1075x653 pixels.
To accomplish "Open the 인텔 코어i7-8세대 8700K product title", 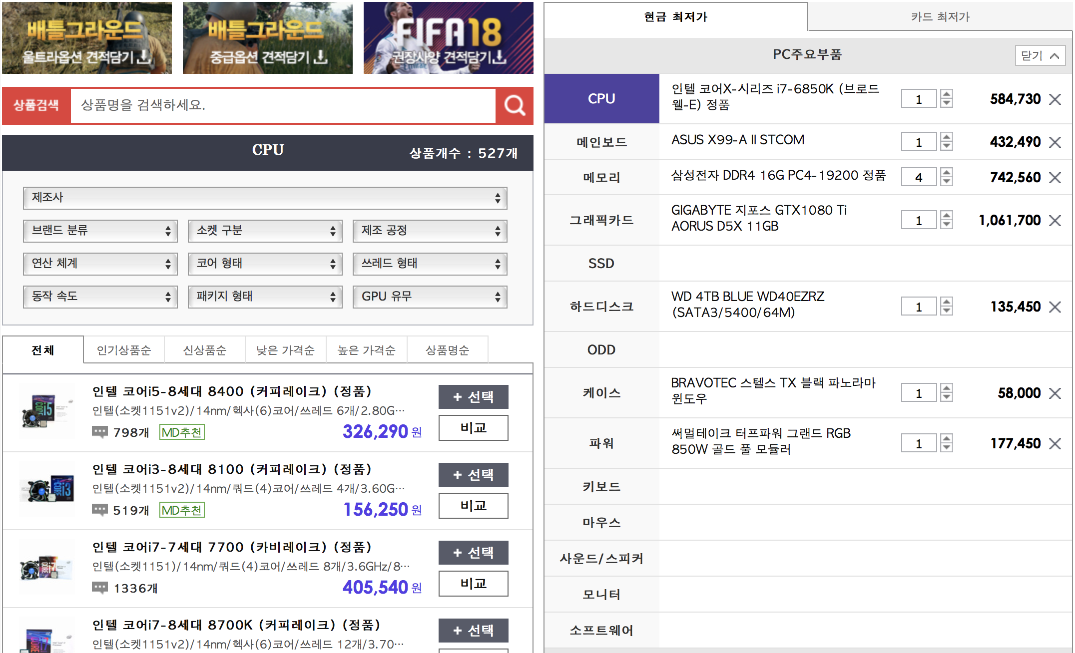I will click(236, 625).
